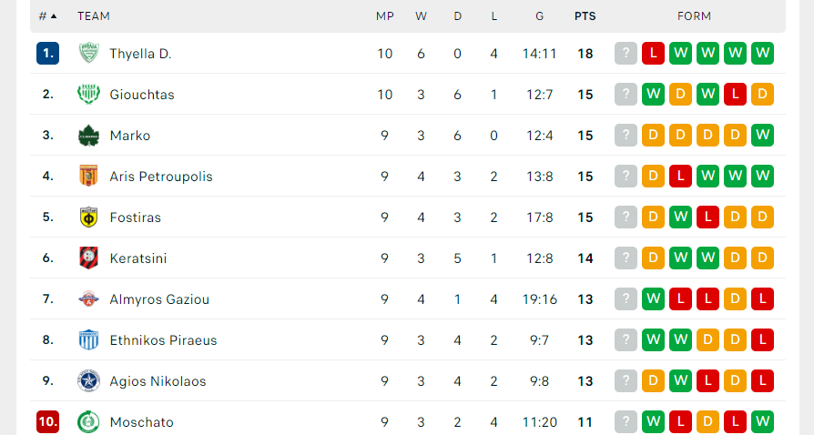
Task: Click Thyella D.'s red L form badge
Action: pos(653,53)
